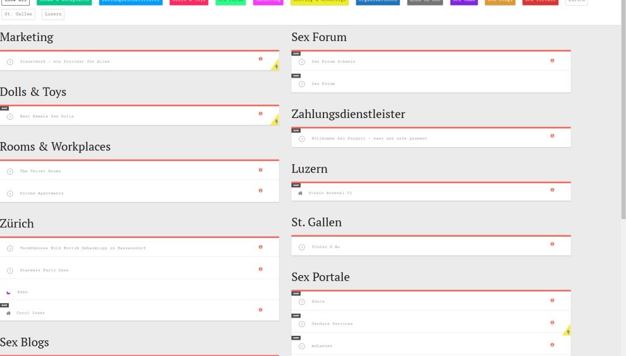Open the myLadies listing link
Image resolution: width=626 pixels, height=356 pixels.
322,346
